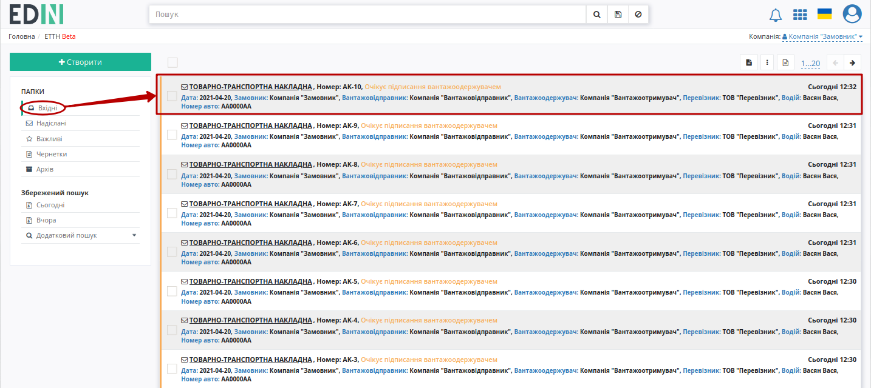Expand Додатковий пошук section
871x388 pixels.
[80, 235]
